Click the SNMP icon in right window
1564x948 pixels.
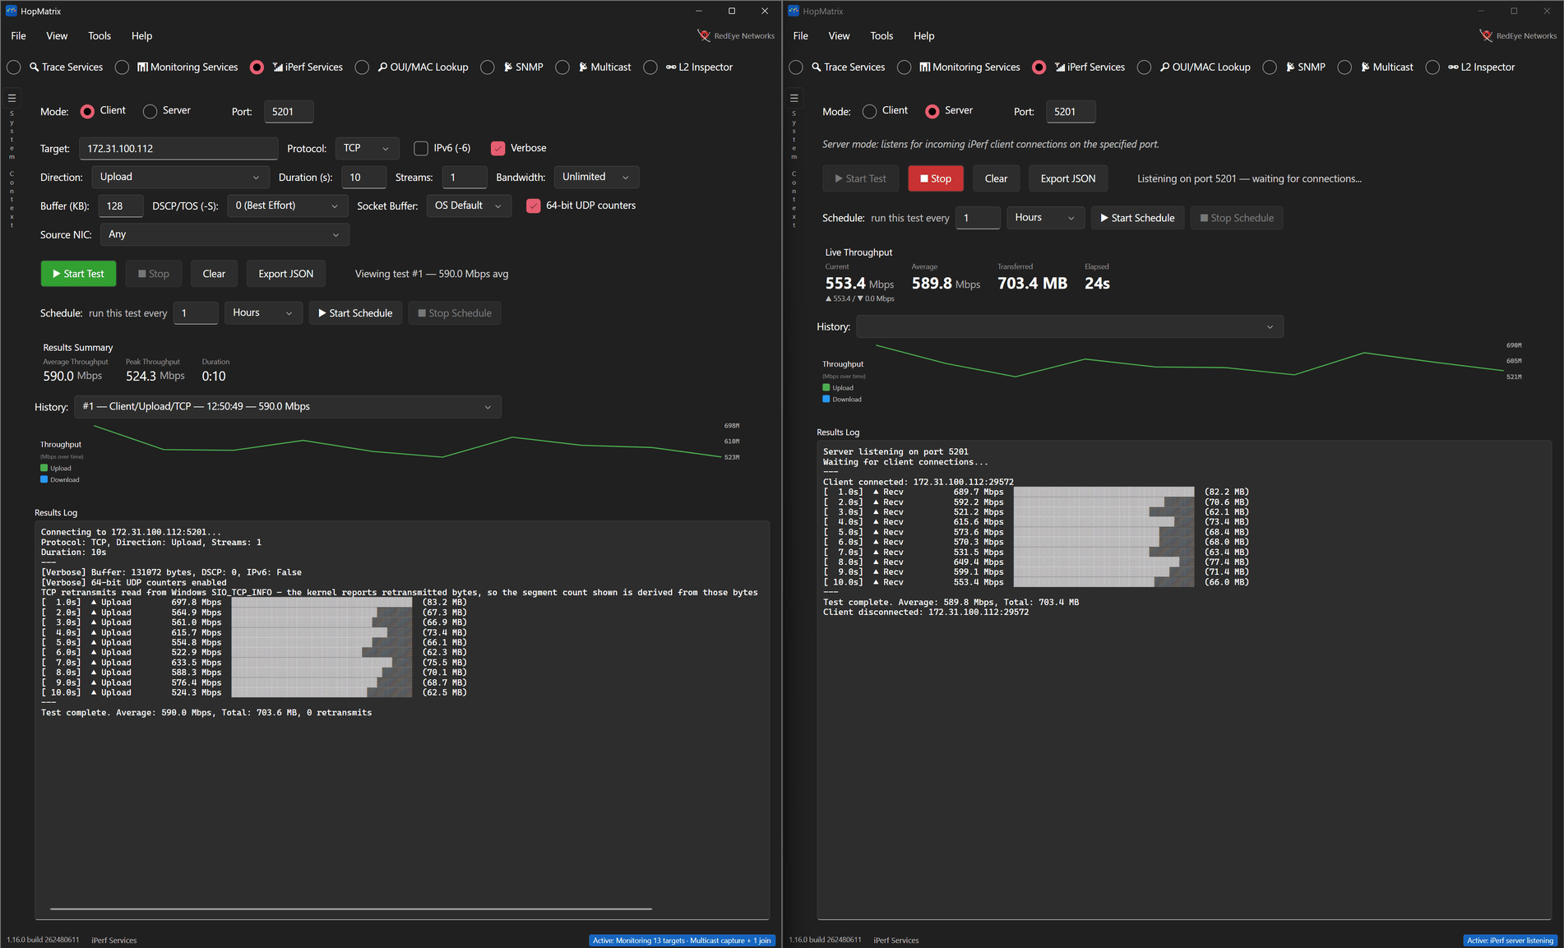pyautogui.click(x=1290, y=67)
